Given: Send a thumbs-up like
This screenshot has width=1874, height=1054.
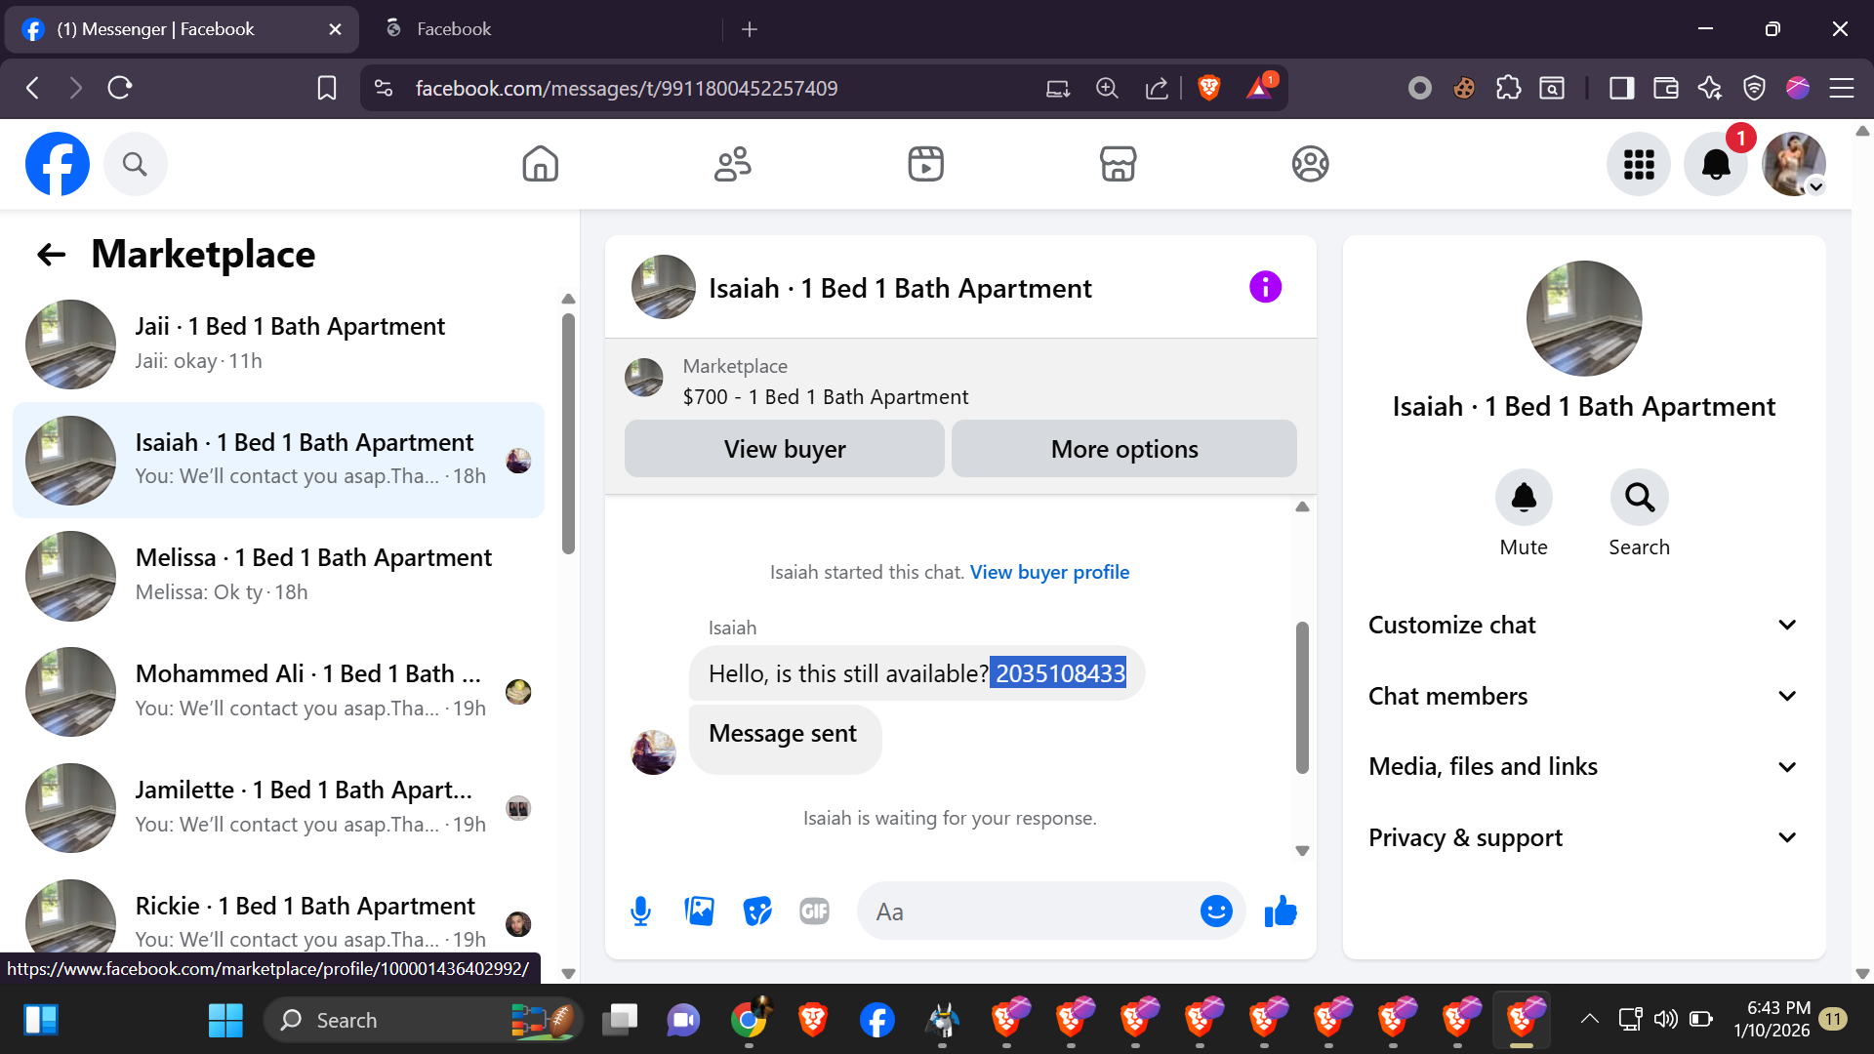Looking at the screenshot, I should click(1281, 912).
